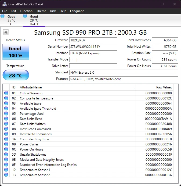181x186 pixels.
Task: Click the Good 100 % health status button
Action: tap(16, 52)
